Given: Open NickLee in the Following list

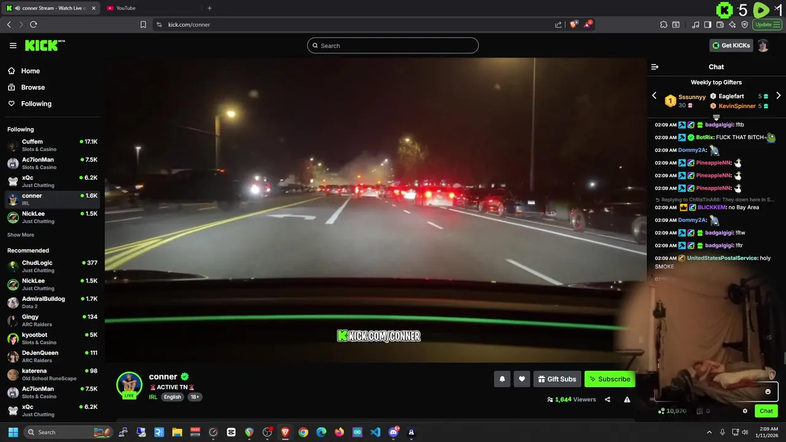Looking at the screenshot, I should (x=52, y=217).
